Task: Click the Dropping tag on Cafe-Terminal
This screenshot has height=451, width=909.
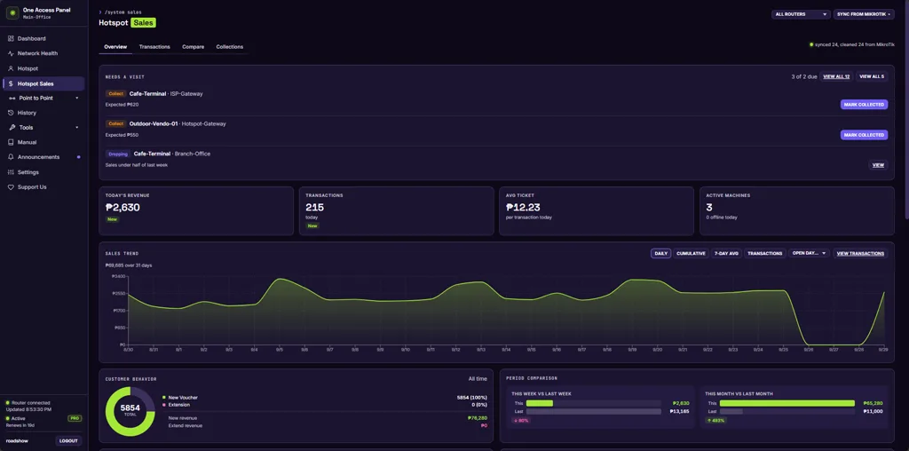Action: [x=118, y=154]
